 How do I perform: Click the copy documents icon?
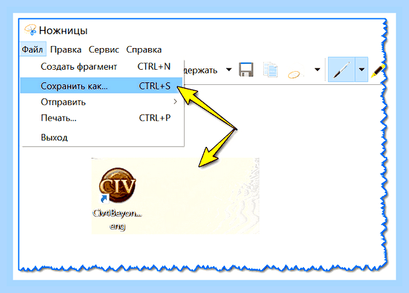pyautogui.click(x=270, y=70)
